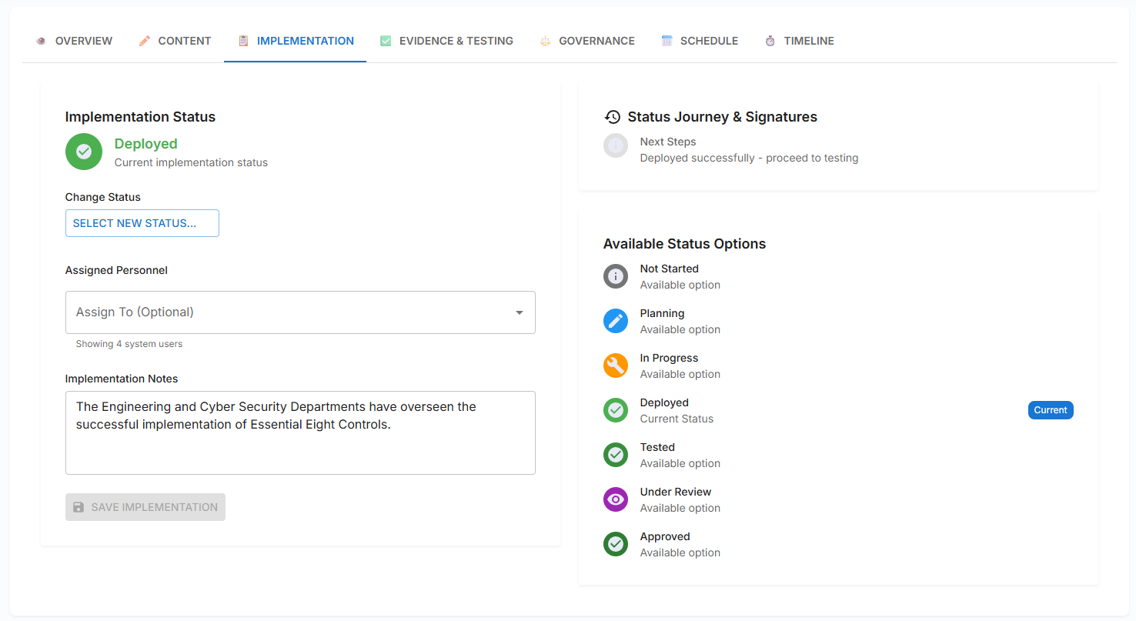Open the Governance tab

[587, 41]
